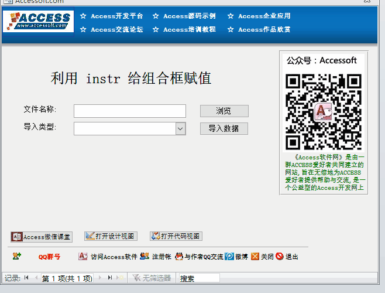385x293 pixels.
Task: Focus the 文件名称 text field
Action: click(x=130, y=111)
